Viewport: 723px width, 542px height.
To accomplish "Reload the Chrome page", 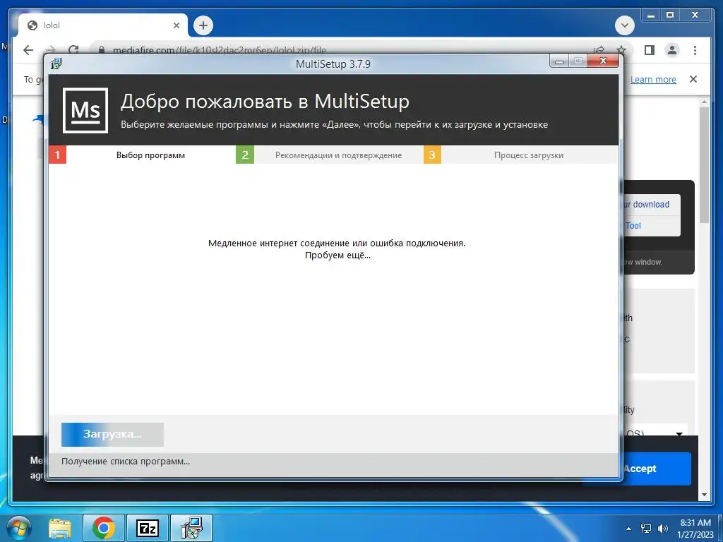I will tap(73, 50).
